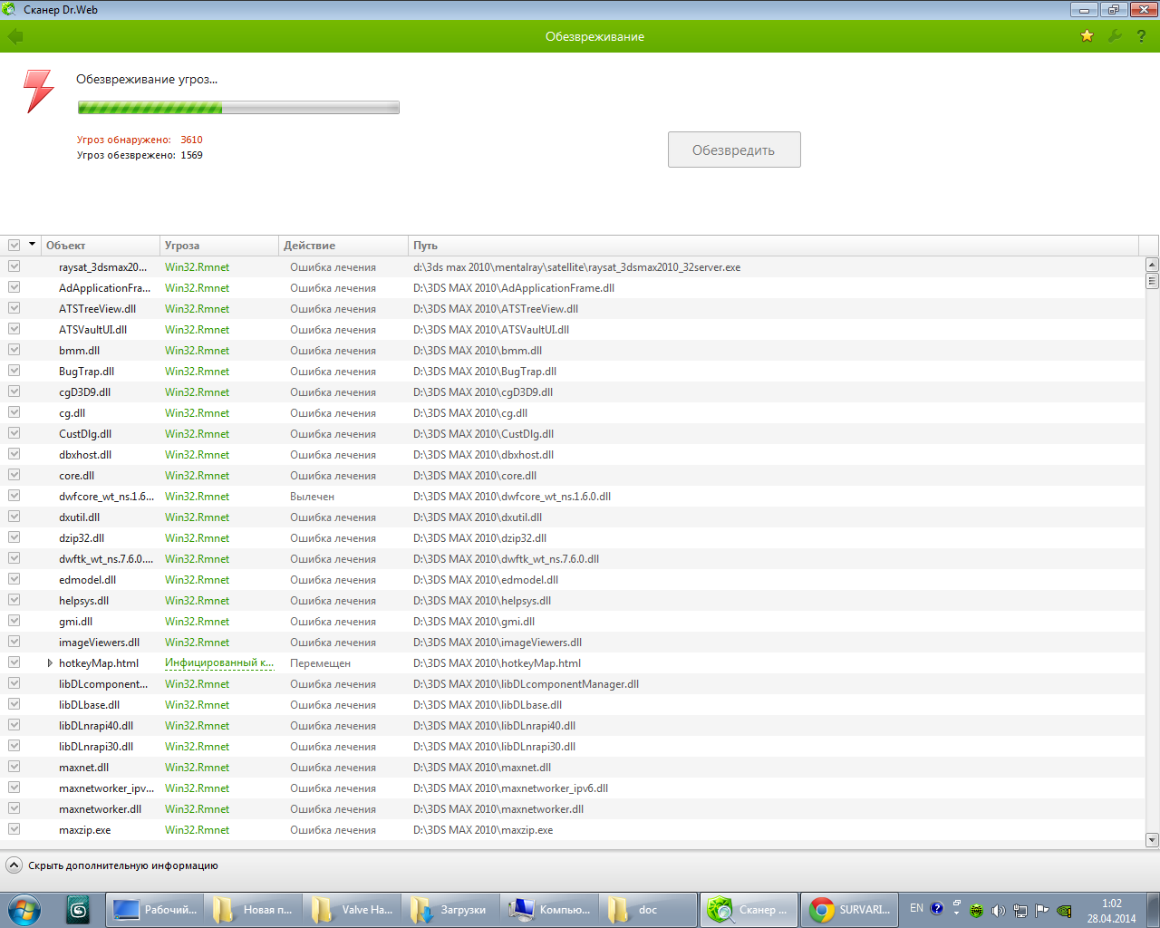Click the Обезвредить button
Screen dimensions: 1160x928
tap(734, 150)
